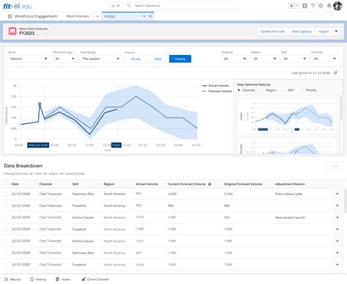Click the favorites star icon

tap(291, 6)
